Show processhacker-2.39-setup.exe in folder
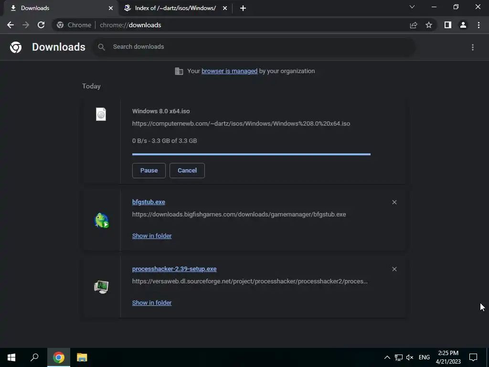Screen dimensions: 489x367 pyautogui.click(x=152, y=302)
